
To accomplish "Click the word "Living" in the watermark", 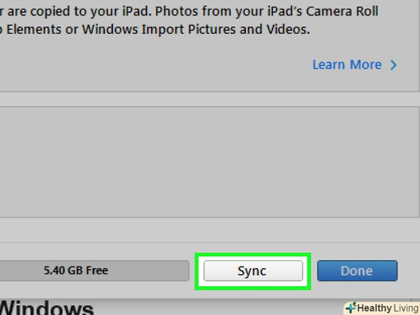I will [406, 308].
